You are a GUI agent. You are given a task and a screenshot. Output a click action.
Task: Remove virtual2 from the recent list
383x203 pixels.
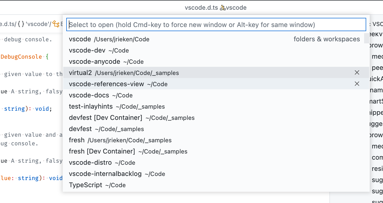(x=357, y=73)
